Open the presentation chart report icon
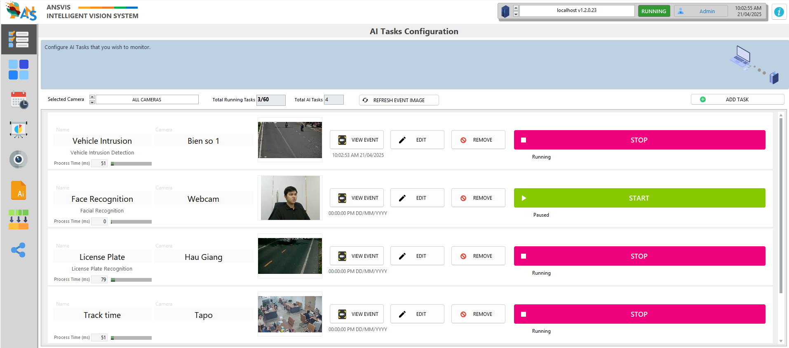 pyautogui.click(x=19, y=130)
